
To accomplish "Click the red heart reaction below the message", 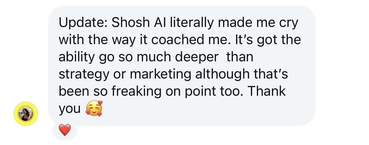I will click(x=65, y=131).
